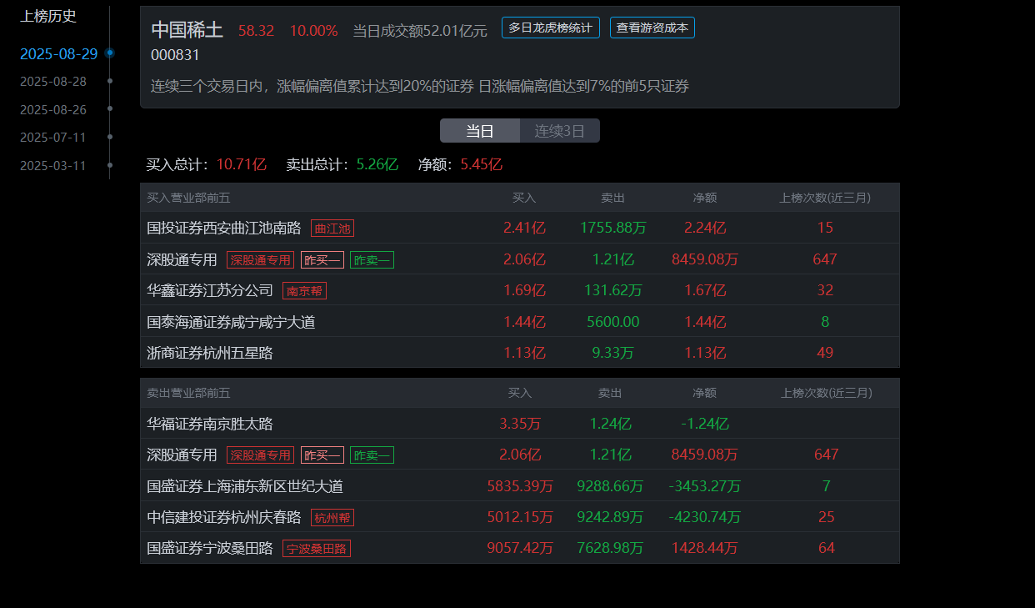Select history date 2025-03-11
This screenshot has width=1035, height=608.
click(x=53, y=165)
